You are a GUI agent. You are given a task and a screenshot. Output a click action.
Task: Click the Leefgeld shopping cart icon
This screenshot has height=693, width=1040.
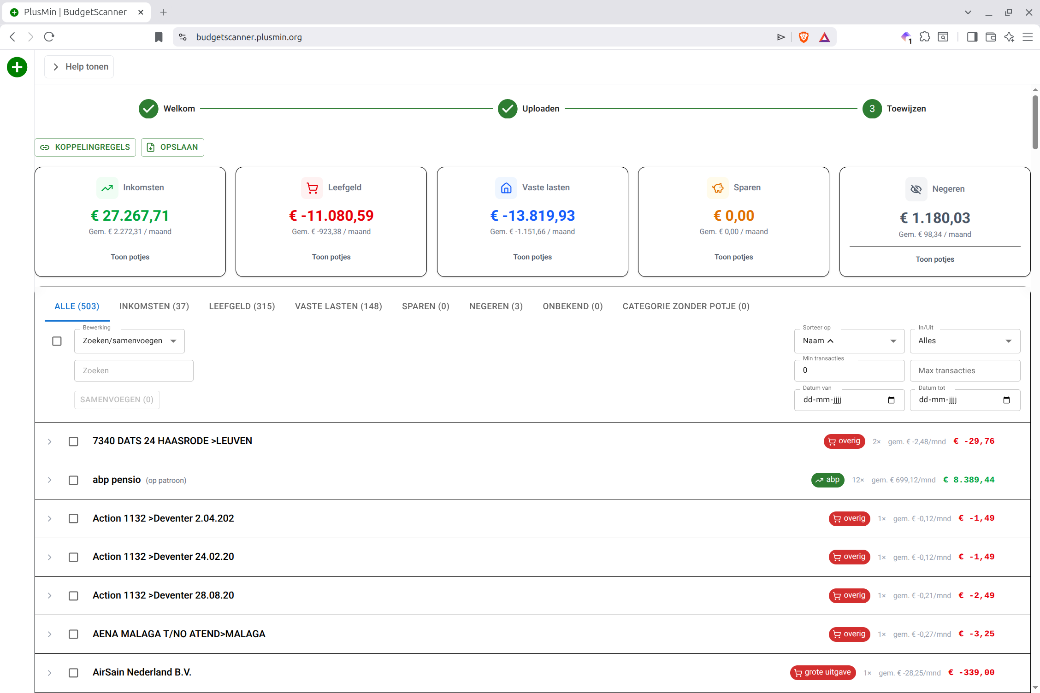coord(312,188)
